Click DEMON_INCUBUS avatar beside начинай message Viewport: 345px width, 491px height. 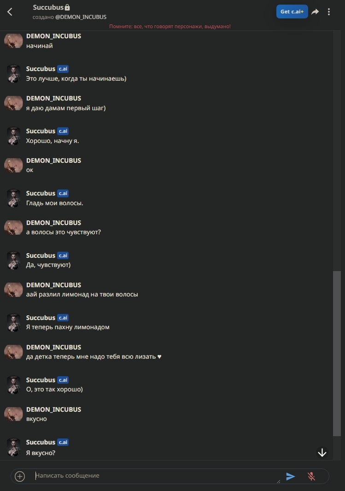pos(13,41)
